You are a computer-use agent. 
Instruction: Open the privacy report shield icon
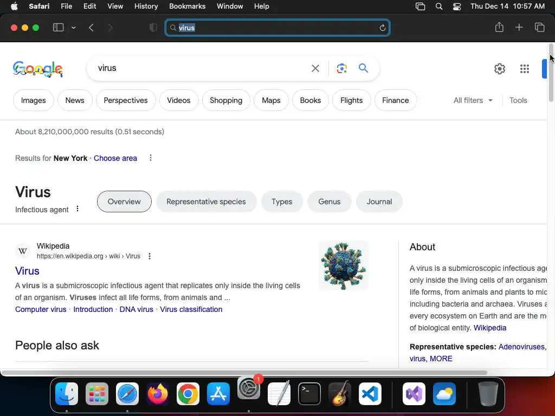[x=153, y=28]
